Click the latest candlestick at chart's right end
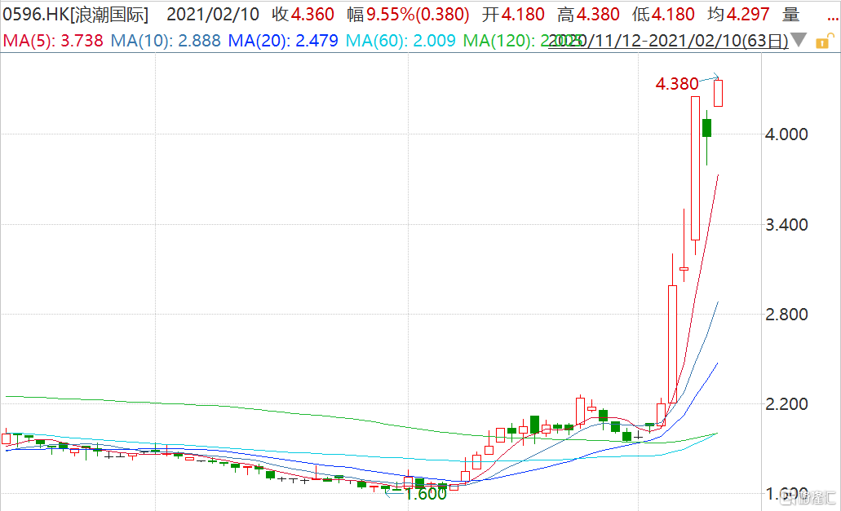Image resolution: width=841 pixels, height=511 pixels. [718, 93]
